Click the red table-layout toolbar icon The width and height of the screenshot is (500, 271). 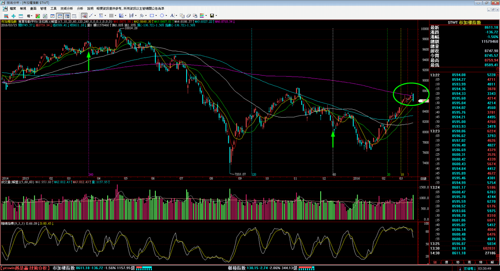6,16
